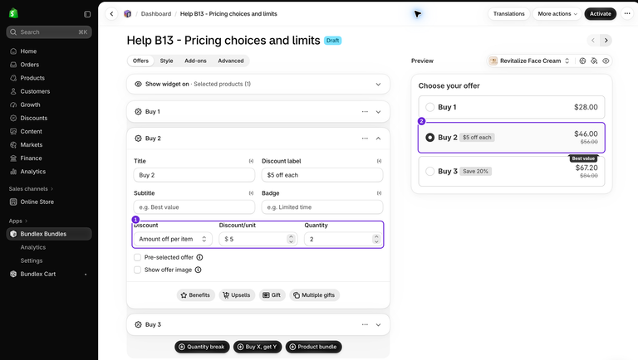The width and height of the screenshot is (638, 360).
Task: Click the variable icon beside Discount label
Action: click(379, 161)
